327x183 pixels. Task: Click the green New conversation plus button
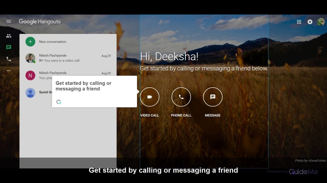coord(30,42)
